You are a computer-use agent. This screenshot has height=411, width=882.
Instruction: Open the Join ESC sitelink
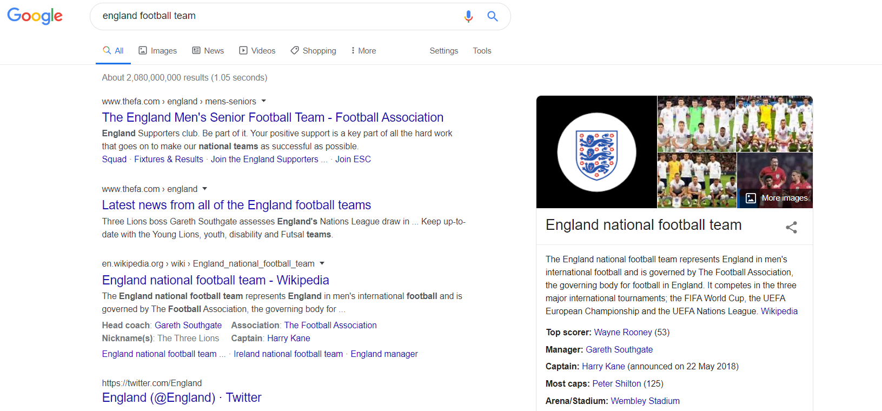[x=353, y=159]
